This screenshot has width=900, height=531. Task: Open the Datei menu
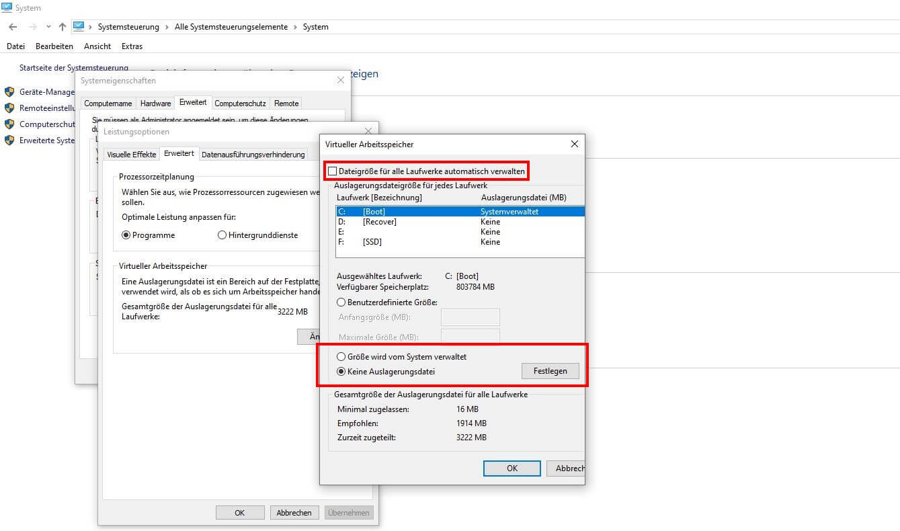coord(15,46)
